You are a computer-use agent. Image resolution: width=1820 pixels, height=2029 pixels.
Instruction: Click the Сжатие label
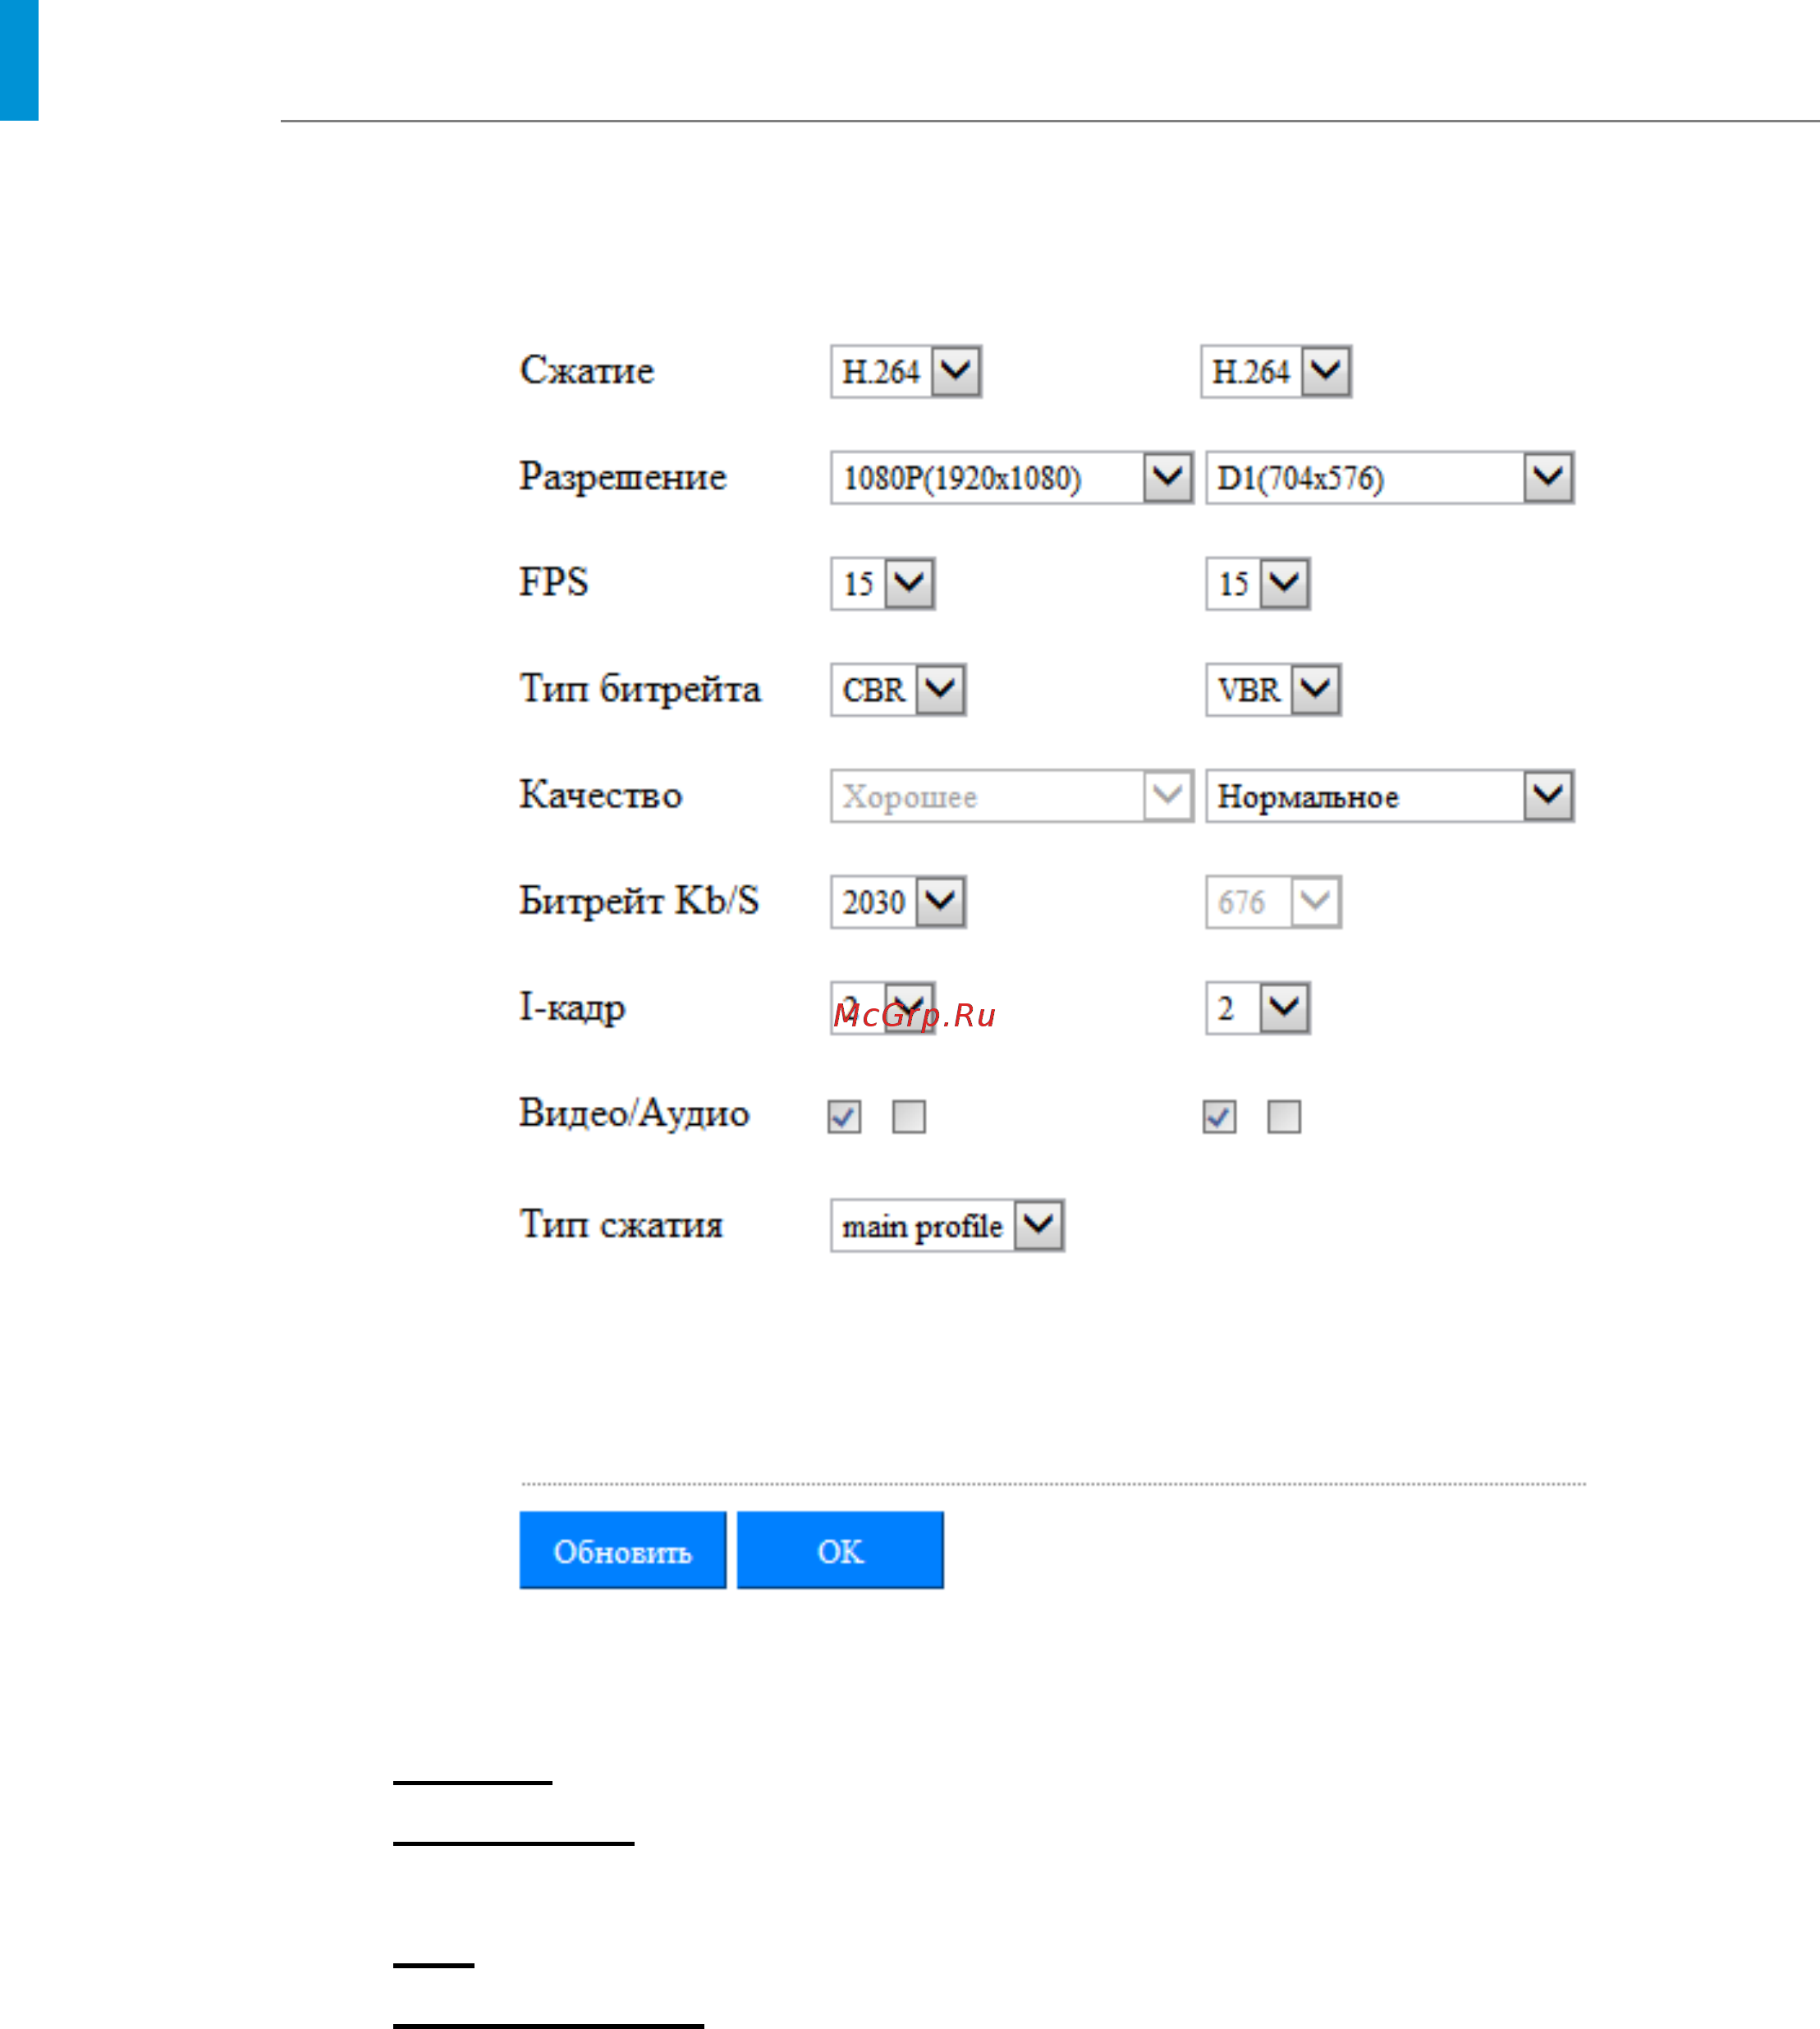coord(587,371)
